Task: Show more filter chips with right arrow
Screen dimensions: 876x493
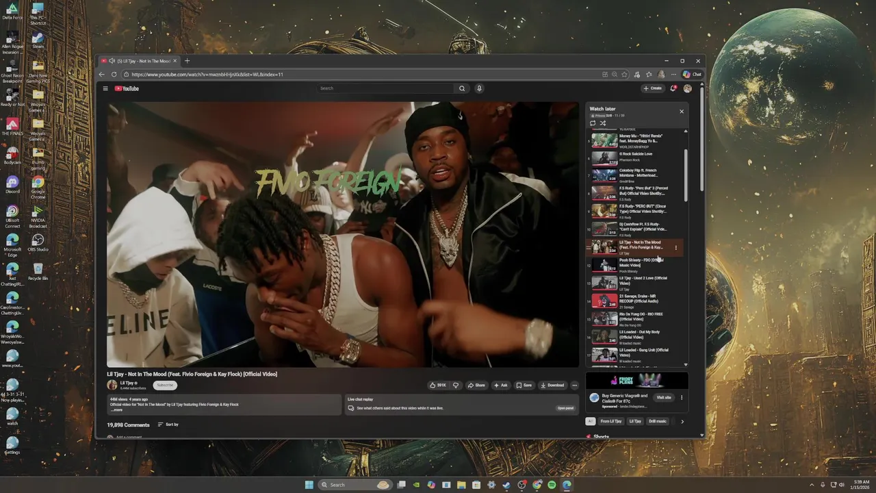Action: (682, 421)
